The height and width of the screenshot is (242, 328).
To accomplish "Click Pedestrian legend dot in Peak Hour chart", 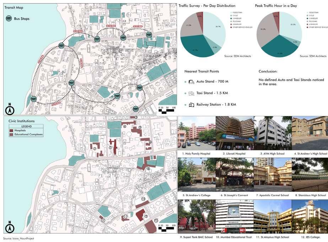I will pyautogui.click(x=307, y=12).
